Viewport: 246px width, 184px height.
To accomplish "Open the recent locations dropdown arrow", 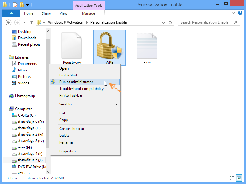I will [x=25, y=22].
